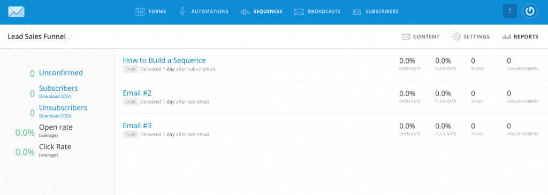Image resolution: width=548 pixels, height=195 pixels.
Task: Click the open rate value for Email #3
Action: pos(407,126)
